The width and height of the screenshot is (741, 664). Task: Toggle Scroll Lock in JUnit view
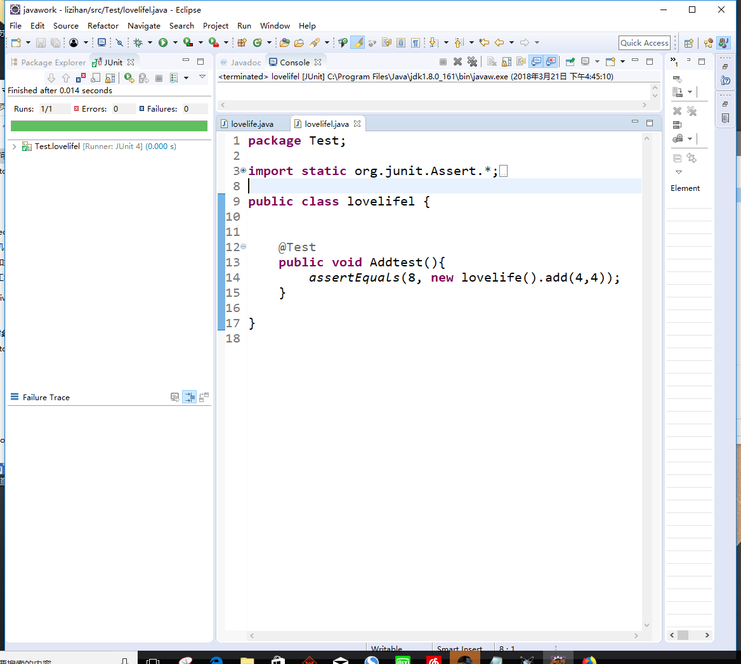pyautogui.click(x=110, y=78)
